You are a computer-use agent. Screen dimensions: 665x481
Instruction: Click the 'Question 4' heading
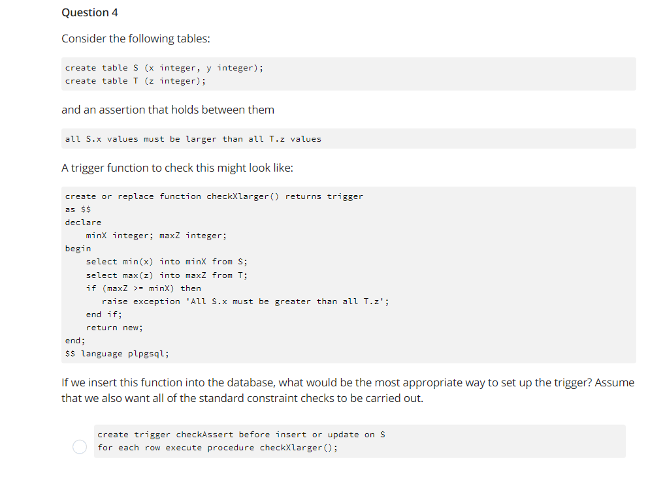click(89, 12)
